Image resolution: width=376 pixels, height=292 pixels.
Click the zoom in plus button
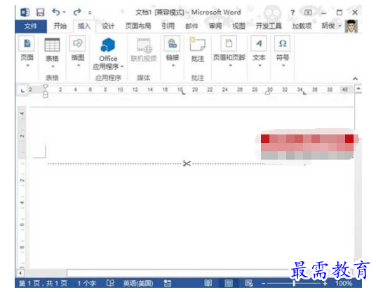point(325,284)
